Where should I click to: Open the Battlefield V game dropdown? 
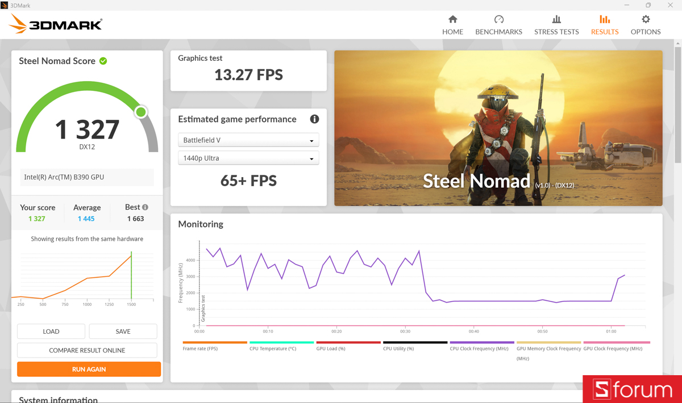click(248, 140)
